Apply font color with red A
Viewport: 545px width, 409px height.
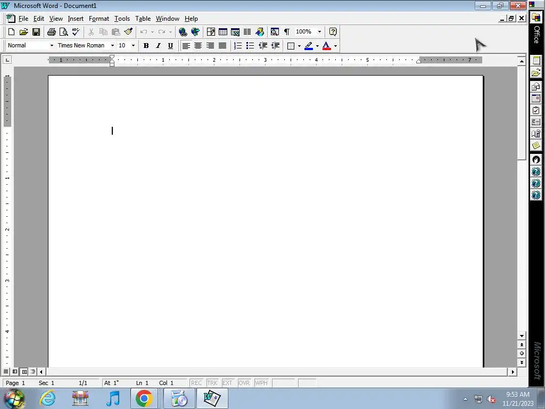(326, 46)
